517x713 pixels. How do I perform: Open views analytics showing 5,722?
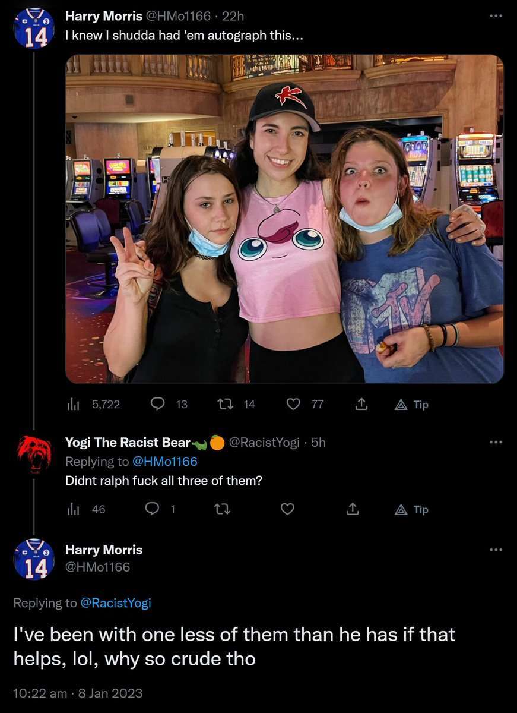(93, 405)
